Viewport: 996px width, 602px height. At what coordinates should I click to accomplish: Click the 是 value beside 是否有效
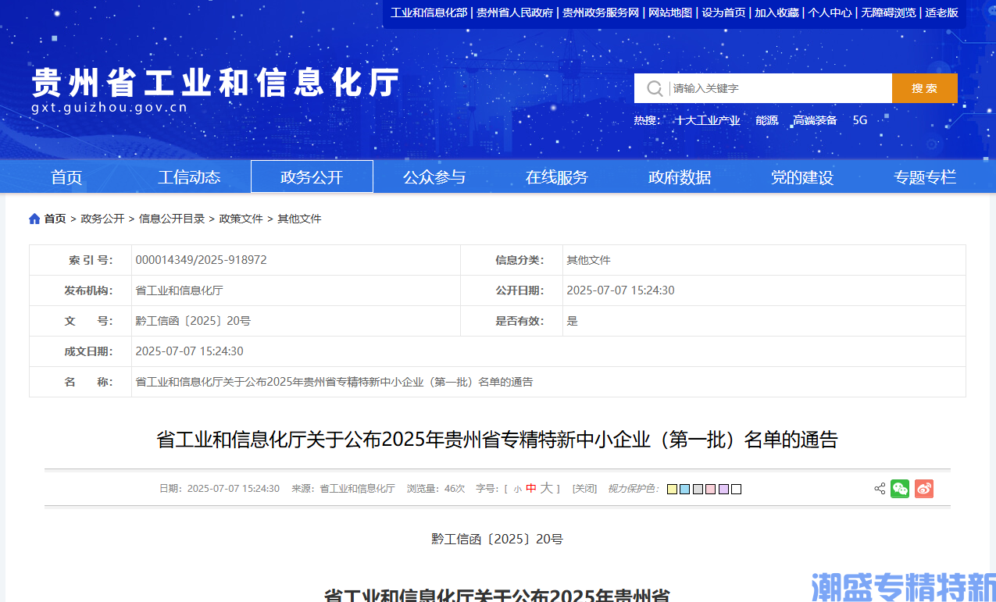tap(572, 321)
